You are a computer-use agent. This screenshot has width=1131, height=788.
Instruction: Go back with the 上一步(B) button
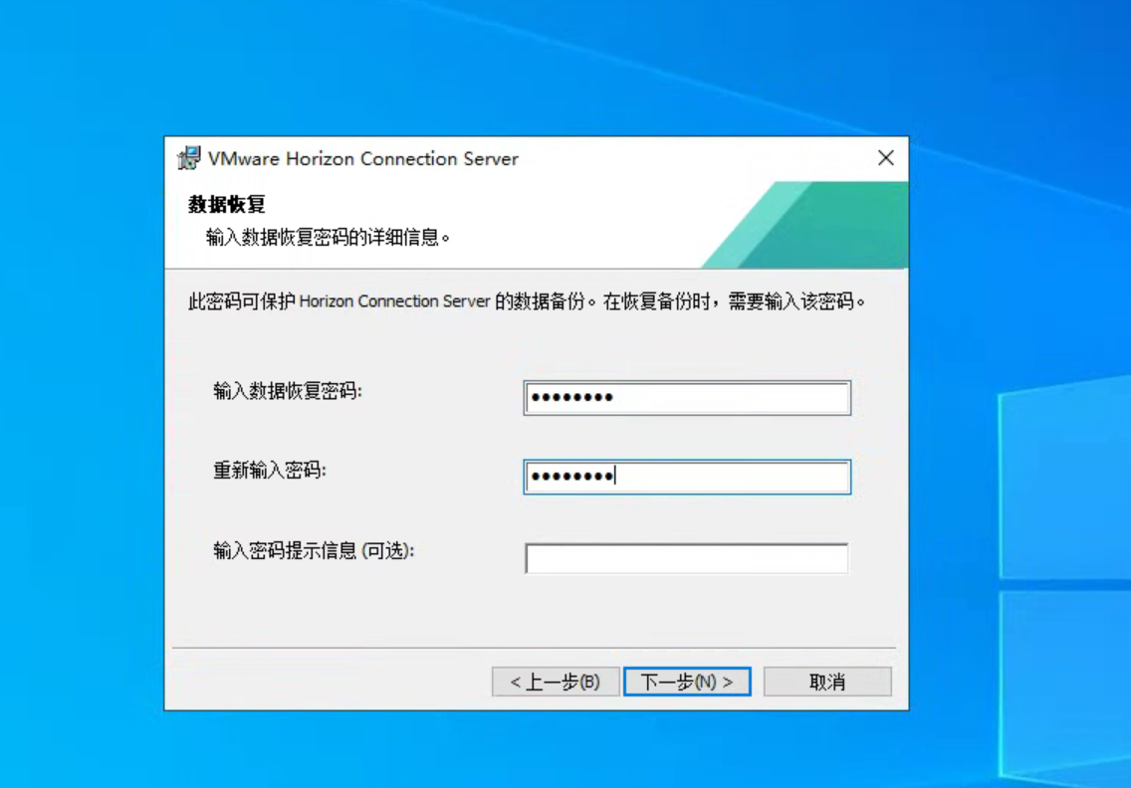point(556,682)
